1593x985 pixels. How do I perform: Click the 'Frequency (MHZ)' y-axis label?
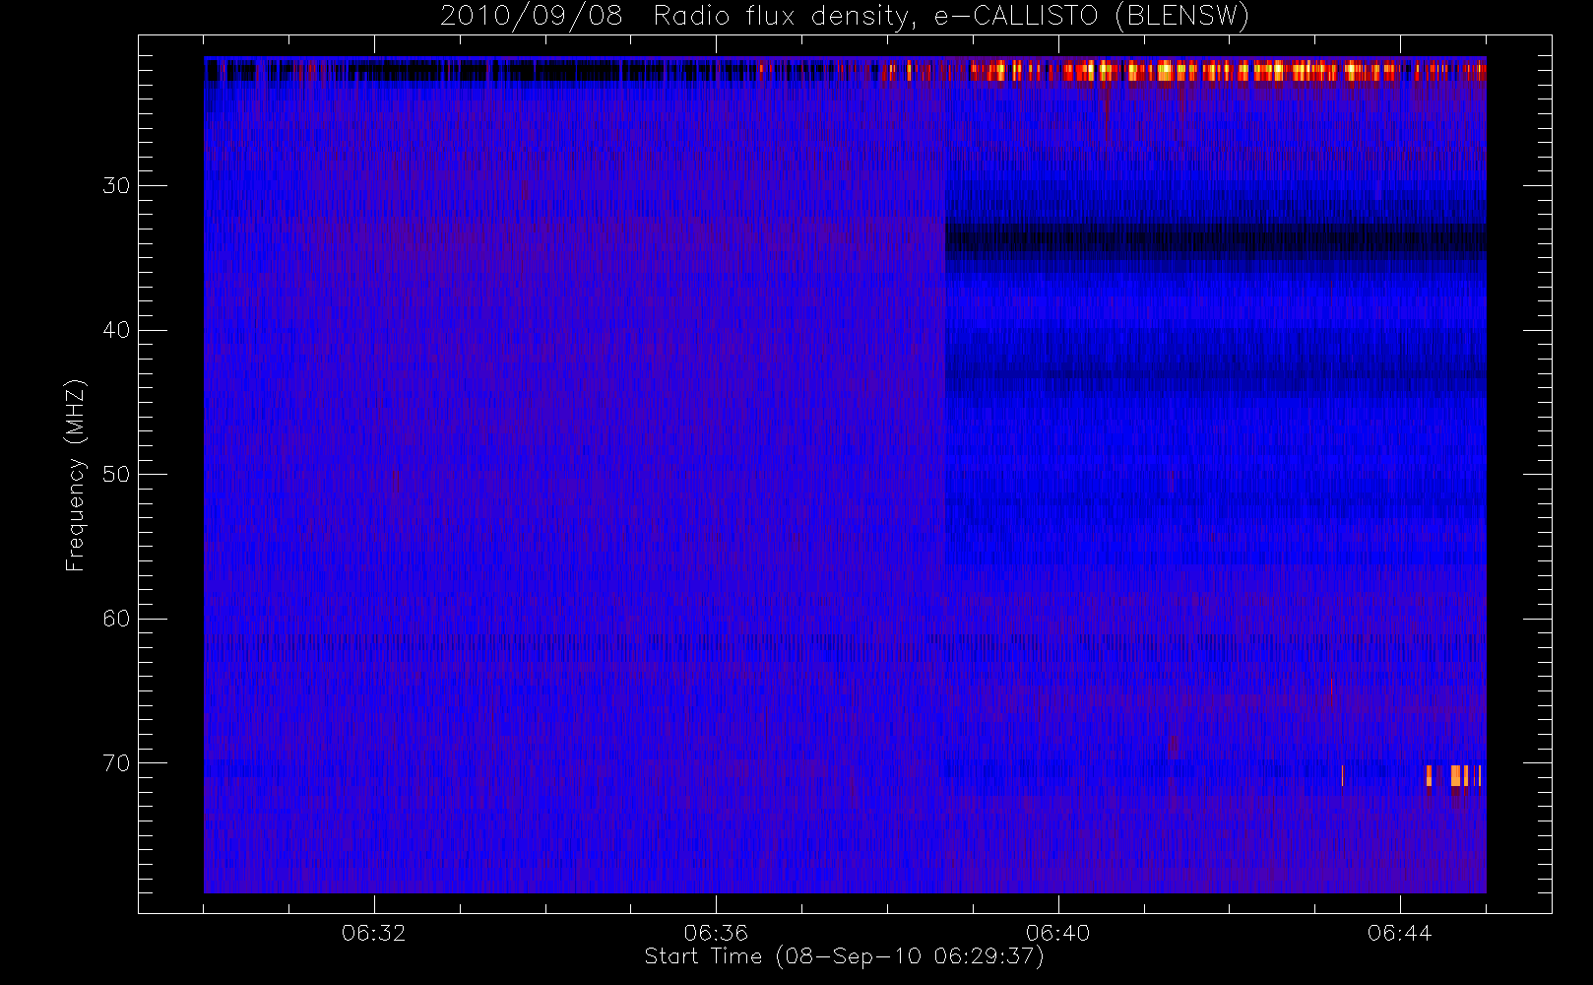coord(76,475)
